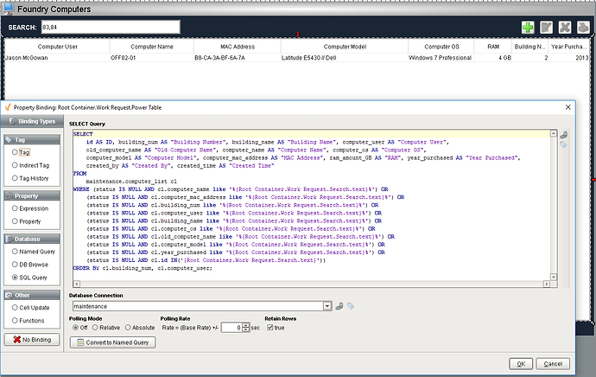Click the No Binding button
Image resolution: width=596 pixels, height=377 pixels.
tap(32, 340)
